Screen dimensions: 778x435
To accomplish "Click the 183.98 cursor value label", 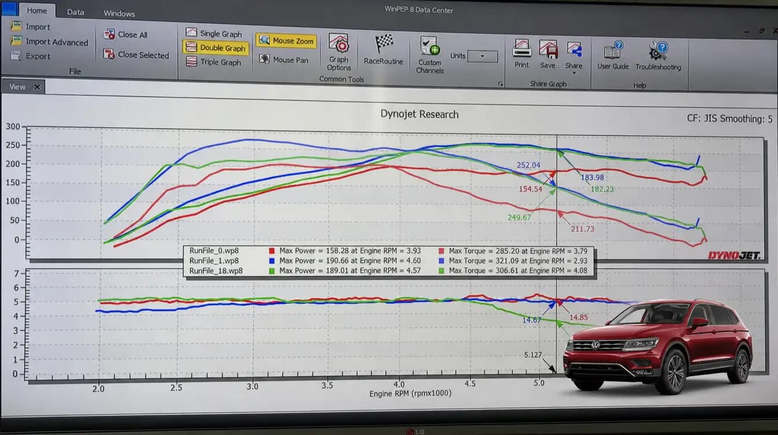I will [x=593, y=178].
